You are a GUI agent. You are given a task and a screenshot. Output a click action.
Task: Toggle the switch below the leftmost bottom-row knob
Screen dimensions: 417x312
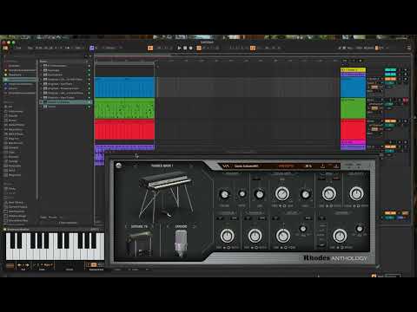tap(228, 248)
